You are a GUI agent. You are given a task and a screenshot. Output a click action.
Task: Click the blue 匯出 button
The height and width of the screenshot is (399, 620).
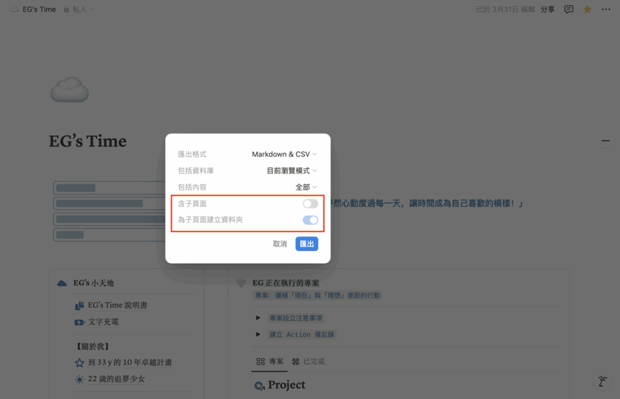[x=306, y=244]
